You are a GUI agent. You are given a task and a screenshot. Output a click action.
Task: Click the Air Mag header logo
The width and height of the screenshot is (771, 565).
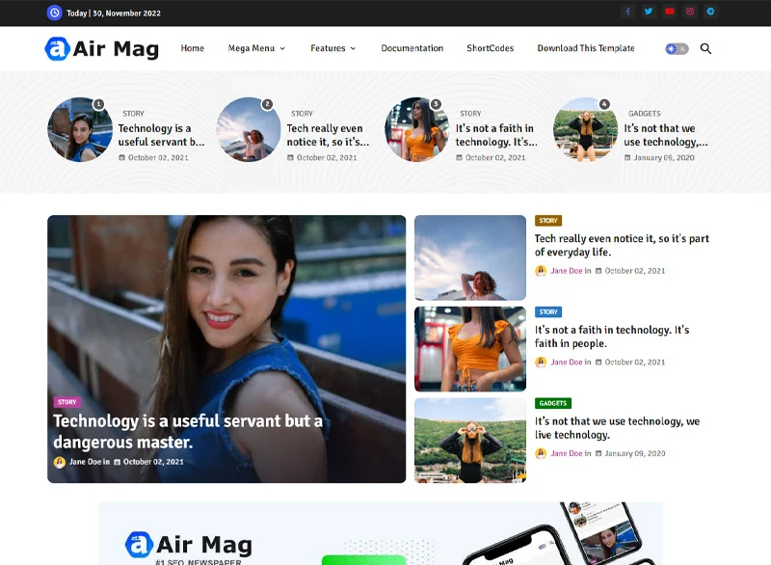(102, 48)
